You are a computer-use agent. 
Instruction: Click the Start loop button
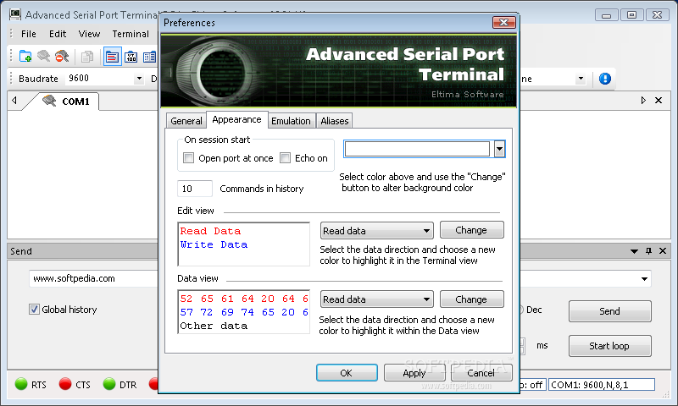coord(609,346)
